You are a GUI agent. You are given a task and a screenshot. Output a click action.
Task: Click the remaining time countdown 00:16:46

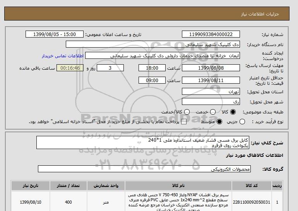[70, 68]
